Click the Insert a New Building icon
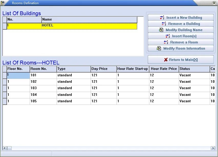 click(x=162, y=17)
